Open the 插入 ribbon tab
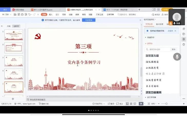 pyautogui.click(x=51, y=15)
